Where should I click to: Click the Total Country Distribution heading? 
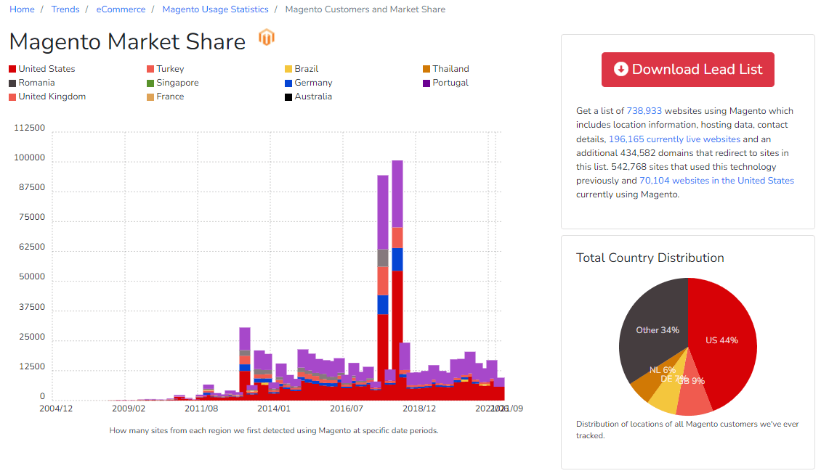click(x=650, y=258)
